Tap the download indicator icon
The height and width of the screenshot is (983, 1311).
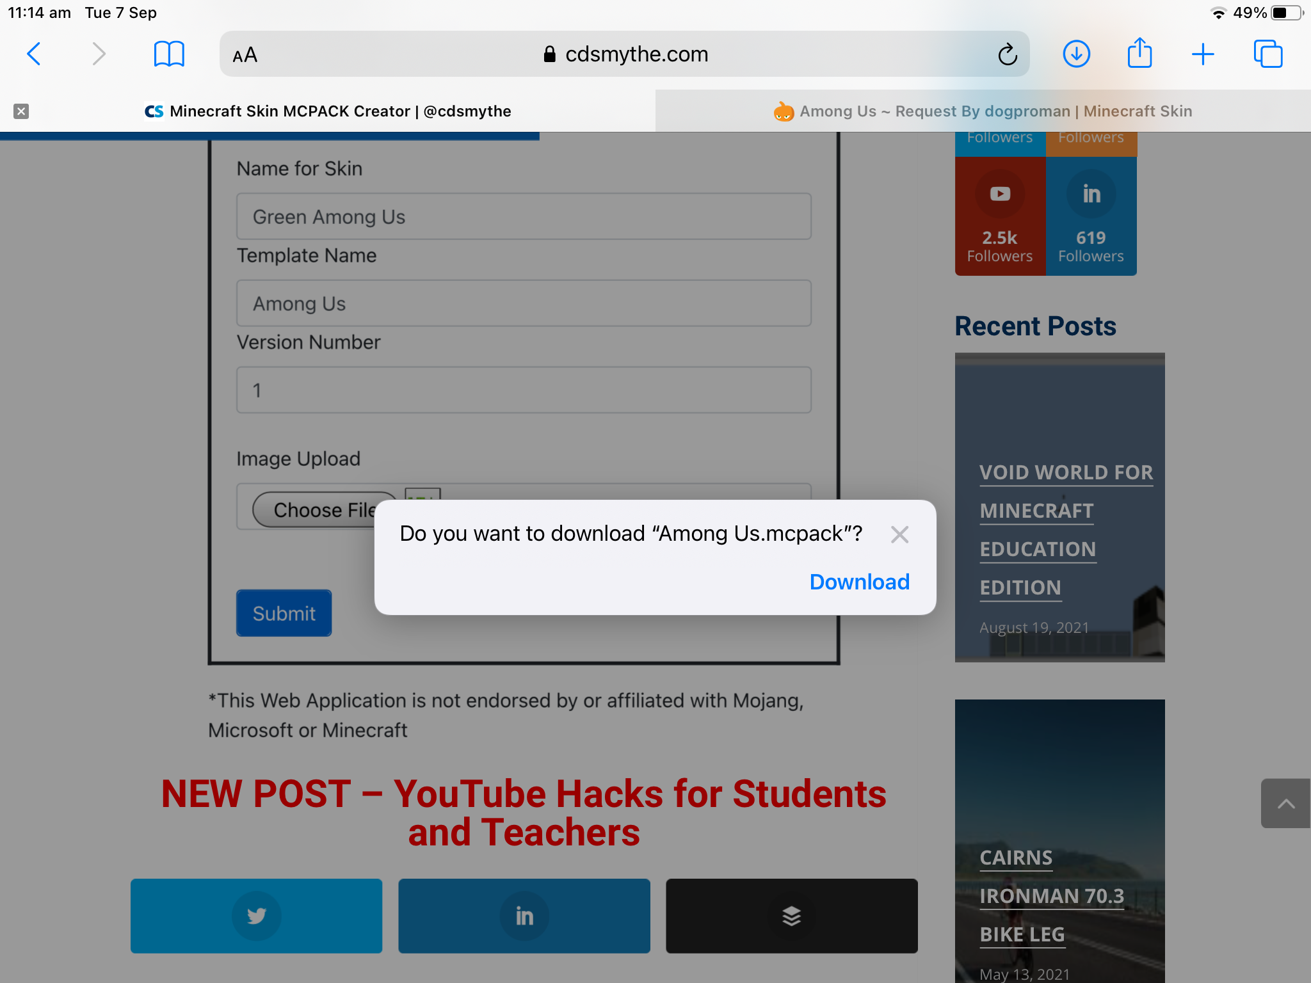point(1077,54)
